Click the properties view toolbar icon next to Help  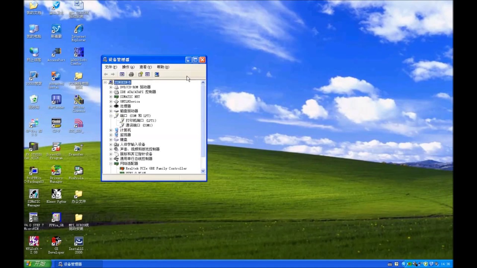(x=148, y=74)
